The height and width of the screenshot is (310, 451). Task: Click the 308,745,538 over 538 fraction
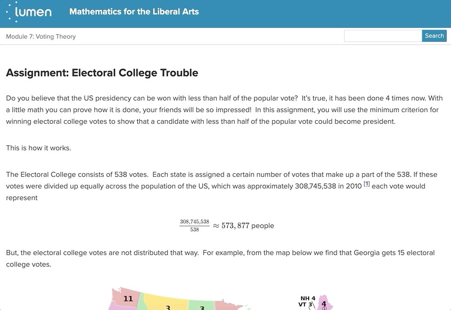(194, 225)
